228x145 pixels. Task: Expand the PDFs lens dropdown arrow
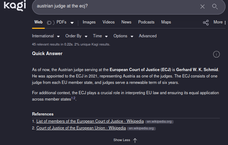tap(72, 23)
